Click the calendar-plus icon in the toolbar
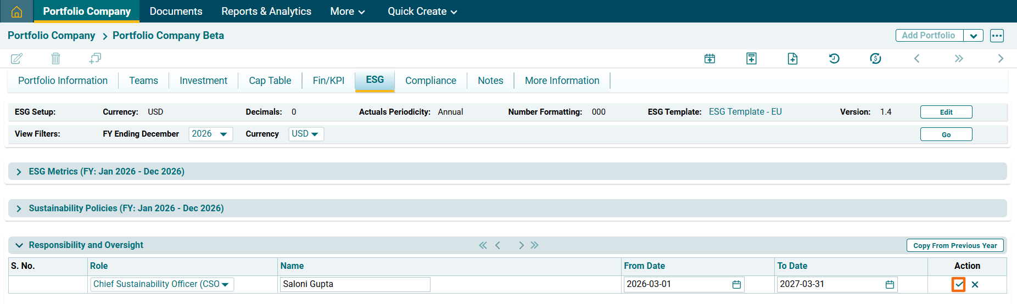Screen dimensions: 1017x304 tap(709, 59)
